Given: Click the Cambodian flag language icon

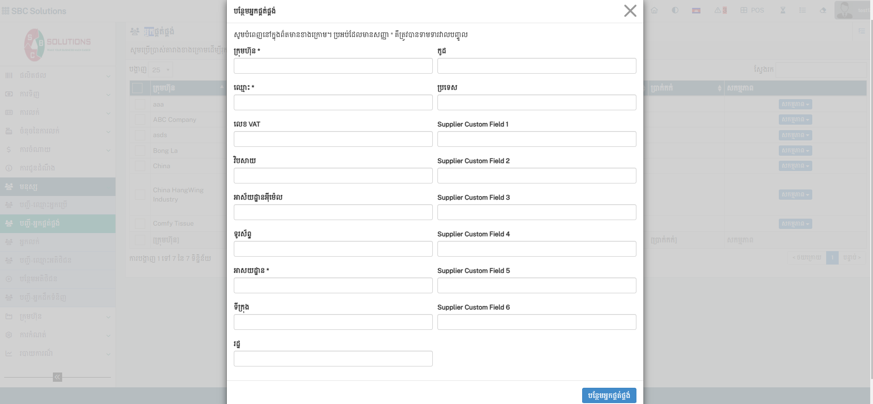Looking at the screenshot, I should click(x=696, y=10).
